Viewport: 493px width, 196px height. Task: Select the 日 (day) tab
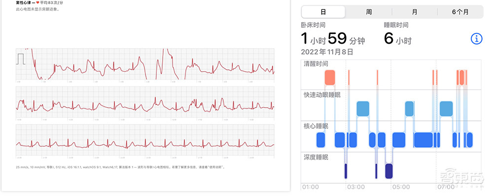coord(323,12)
